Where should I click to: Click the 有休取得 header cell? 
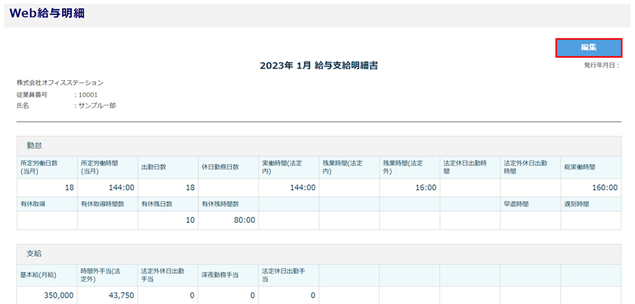pyautogui.click(x=47, y=204)
